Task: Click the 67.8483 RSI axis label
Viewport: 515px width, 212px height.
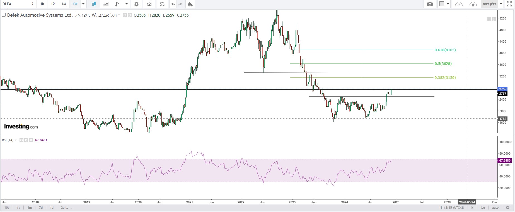Action: [x=505, y=160]
